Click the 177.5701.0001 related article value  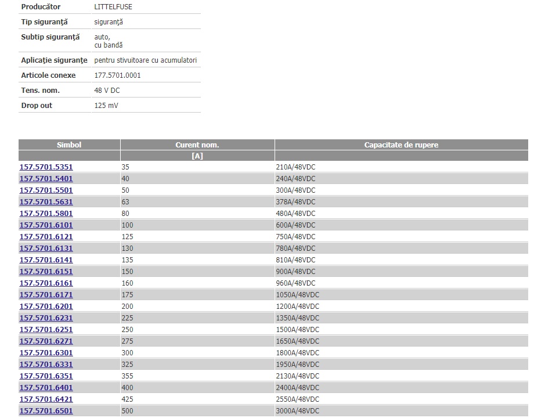click(x=117, y=75)
